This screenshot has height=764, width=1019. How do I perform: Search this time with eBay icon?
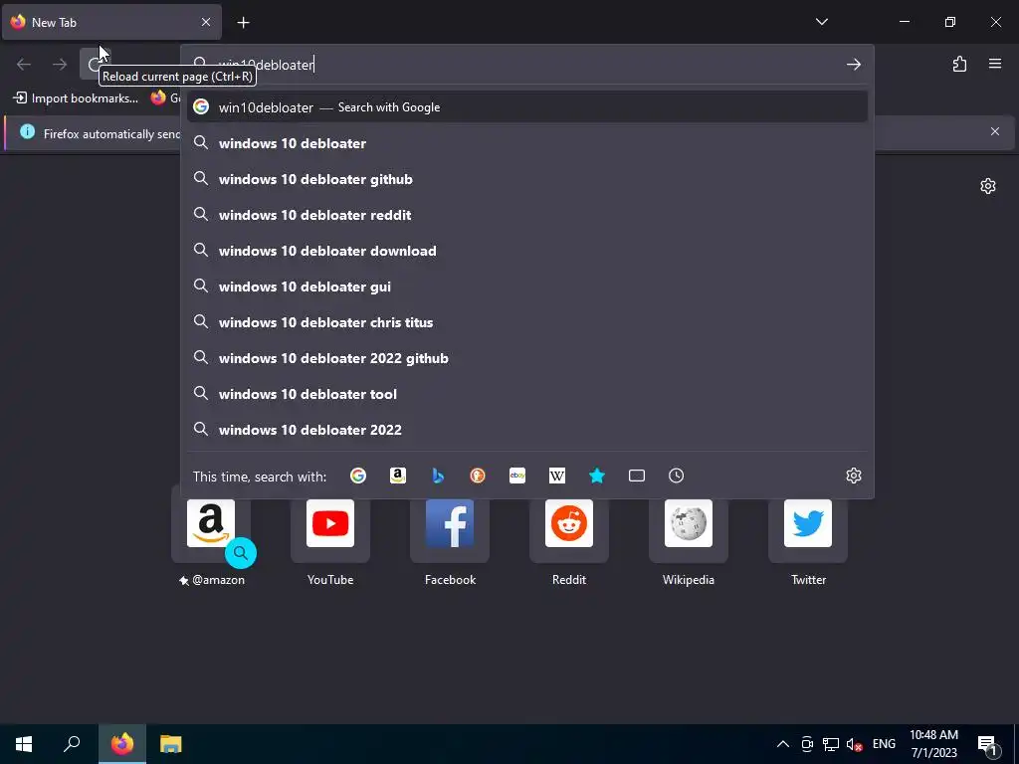pos(517,476)
